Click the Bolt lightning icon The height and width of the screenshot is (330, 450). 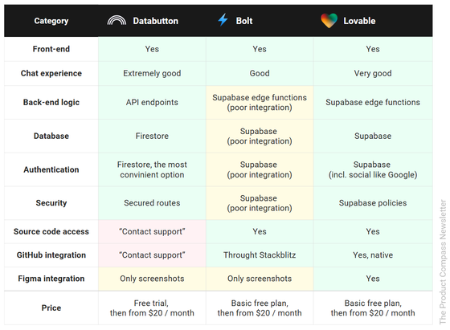click(223, 20)
